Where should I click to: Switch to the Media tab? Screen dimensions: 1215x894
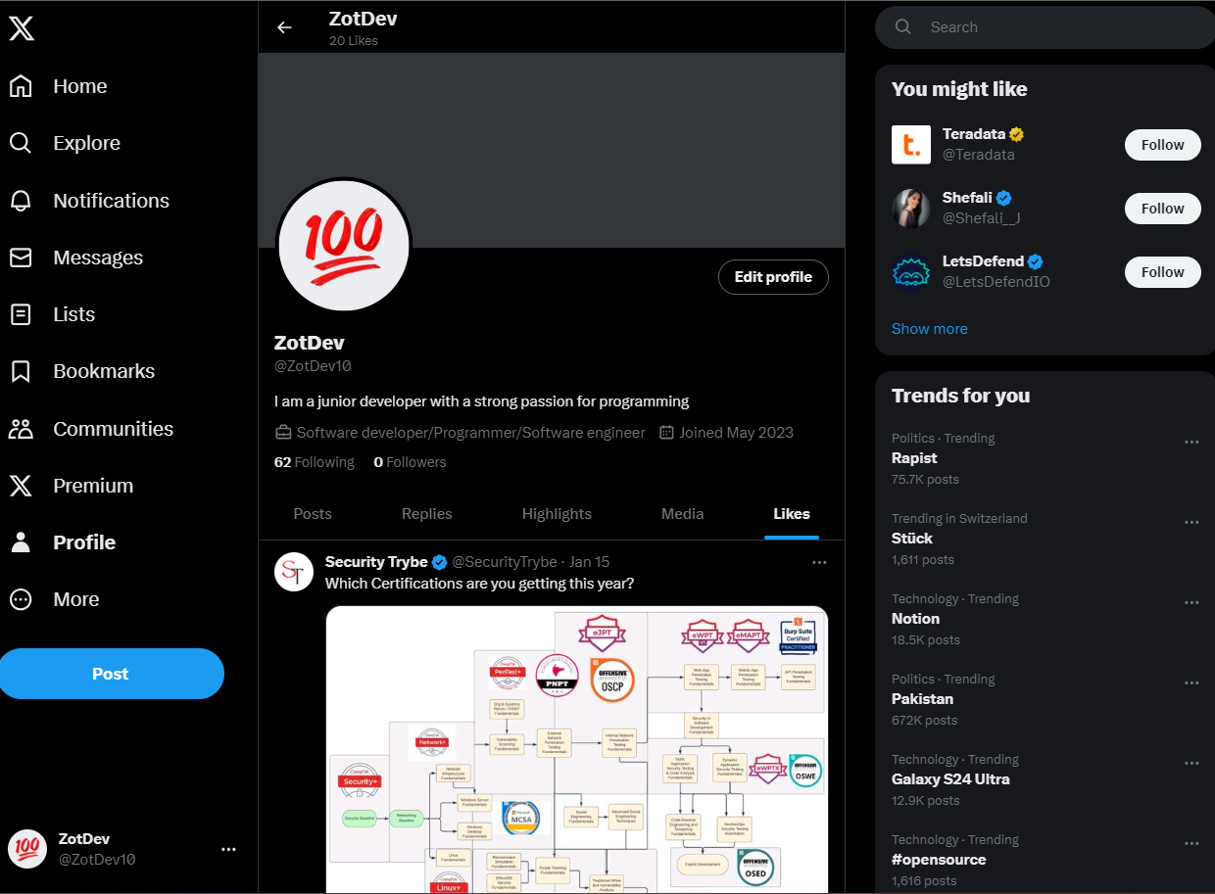683,514
